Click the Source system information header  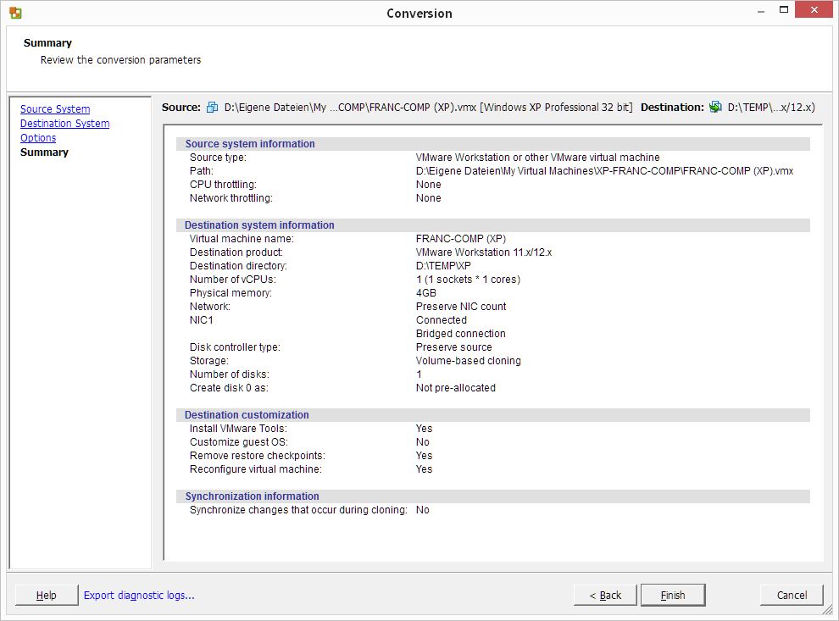click(x=250, y=144)
